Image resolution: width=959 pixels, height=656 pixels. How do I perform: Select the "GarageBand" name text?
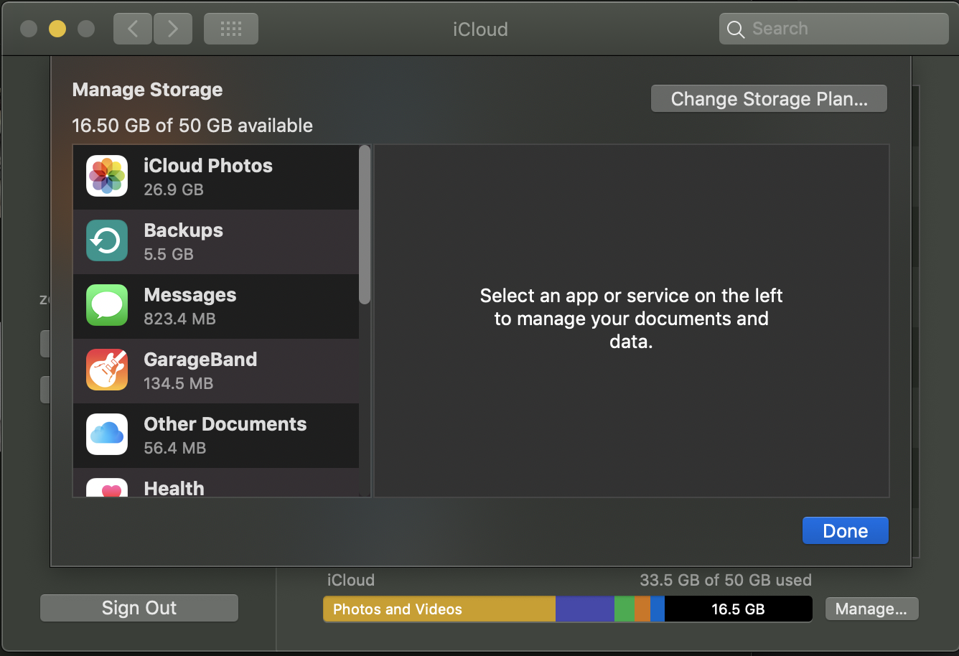click(200, 360)
